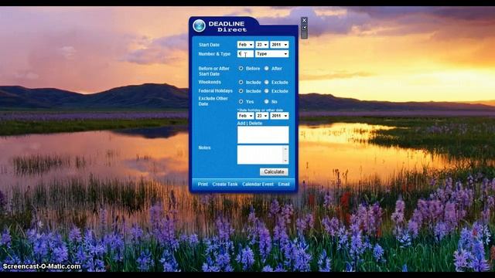Open the other date day dropdown
The height and width of the screenshot is (278, 495).
pos(262,116)
